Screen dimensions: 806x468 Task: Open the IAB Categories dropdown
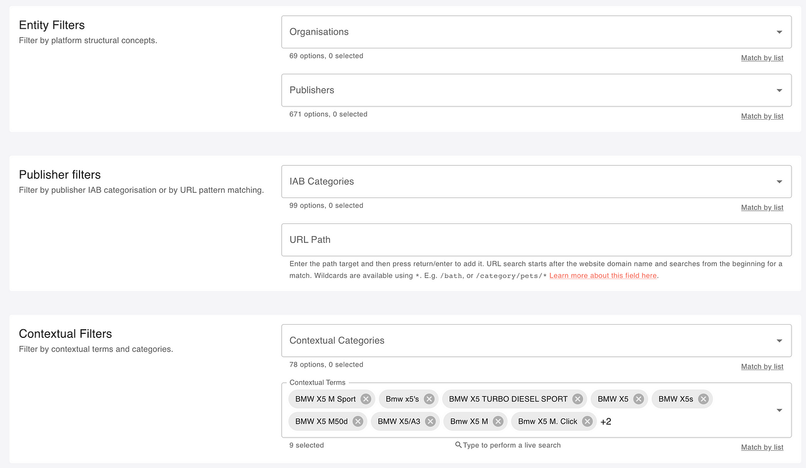[x=537, y=181]
